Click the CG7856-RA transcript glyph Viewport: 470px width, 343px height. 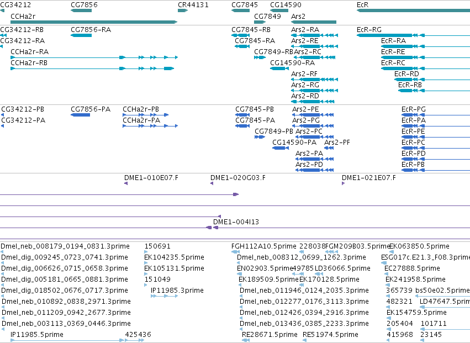81,35
